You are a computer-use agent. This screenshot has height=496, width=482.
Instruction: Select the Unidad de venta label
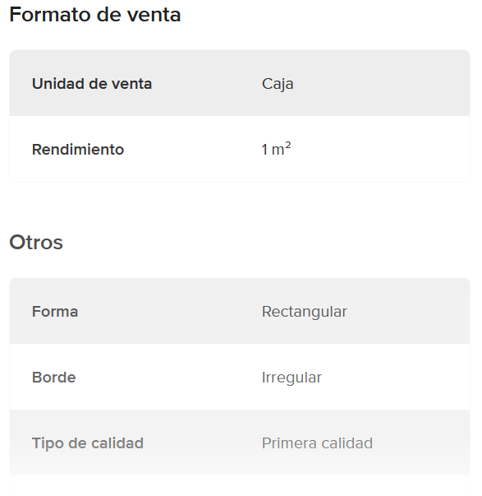point(92,84)
